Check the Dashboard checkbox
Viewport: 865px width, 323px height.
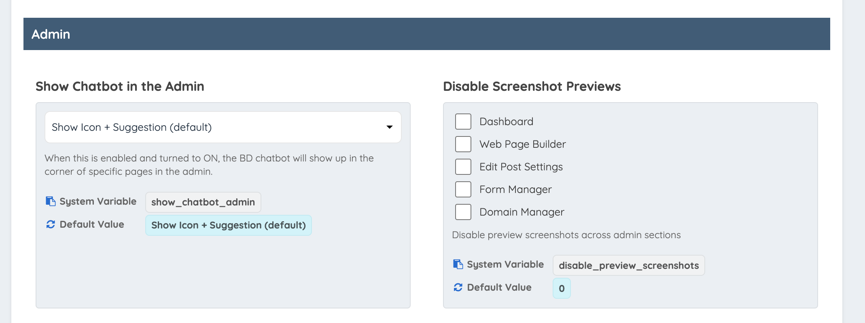pos(463,122)
